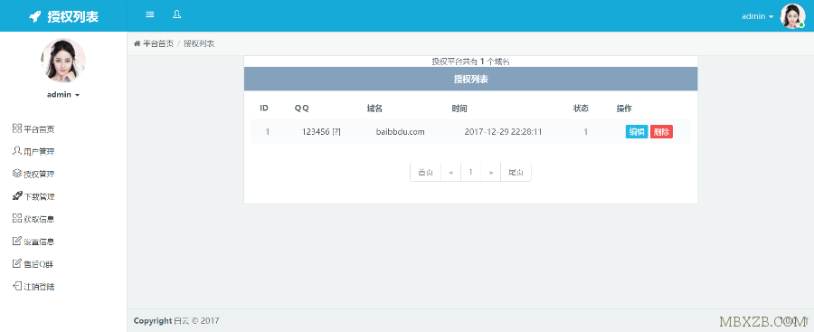Click the layers icon beside 授权管理

pyautogui.click(x=17, y=173)
